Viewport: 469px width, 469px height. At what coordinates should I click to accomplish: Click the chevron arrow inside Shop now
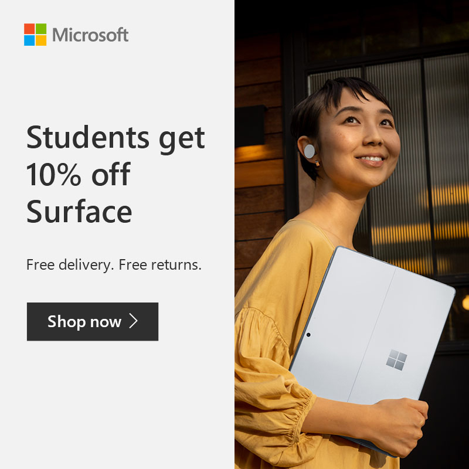pyautogui.click(x=134, y=321)
